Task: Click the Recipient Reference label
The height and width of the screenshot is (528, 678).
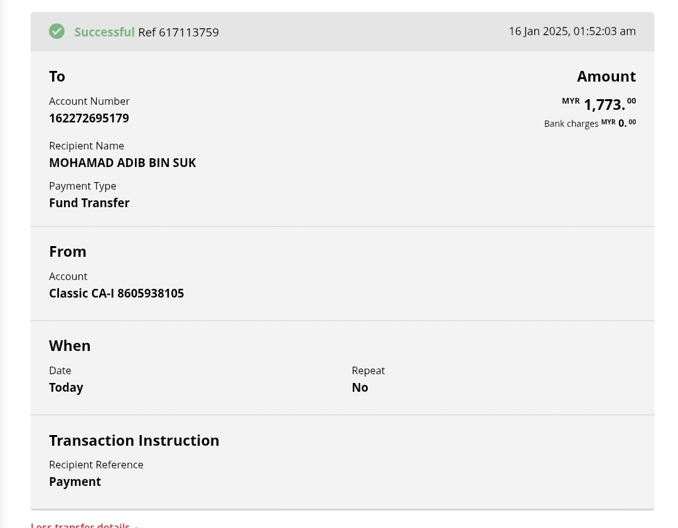Action: coord(96,465)
